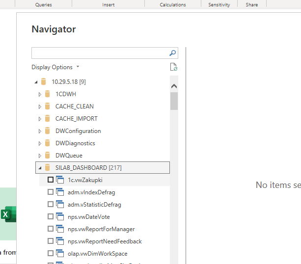Expand the CACHE_IMPORT database node
The width and height of the screenshot is (301, 264).
pyautogui.click(x=40, y=119)
